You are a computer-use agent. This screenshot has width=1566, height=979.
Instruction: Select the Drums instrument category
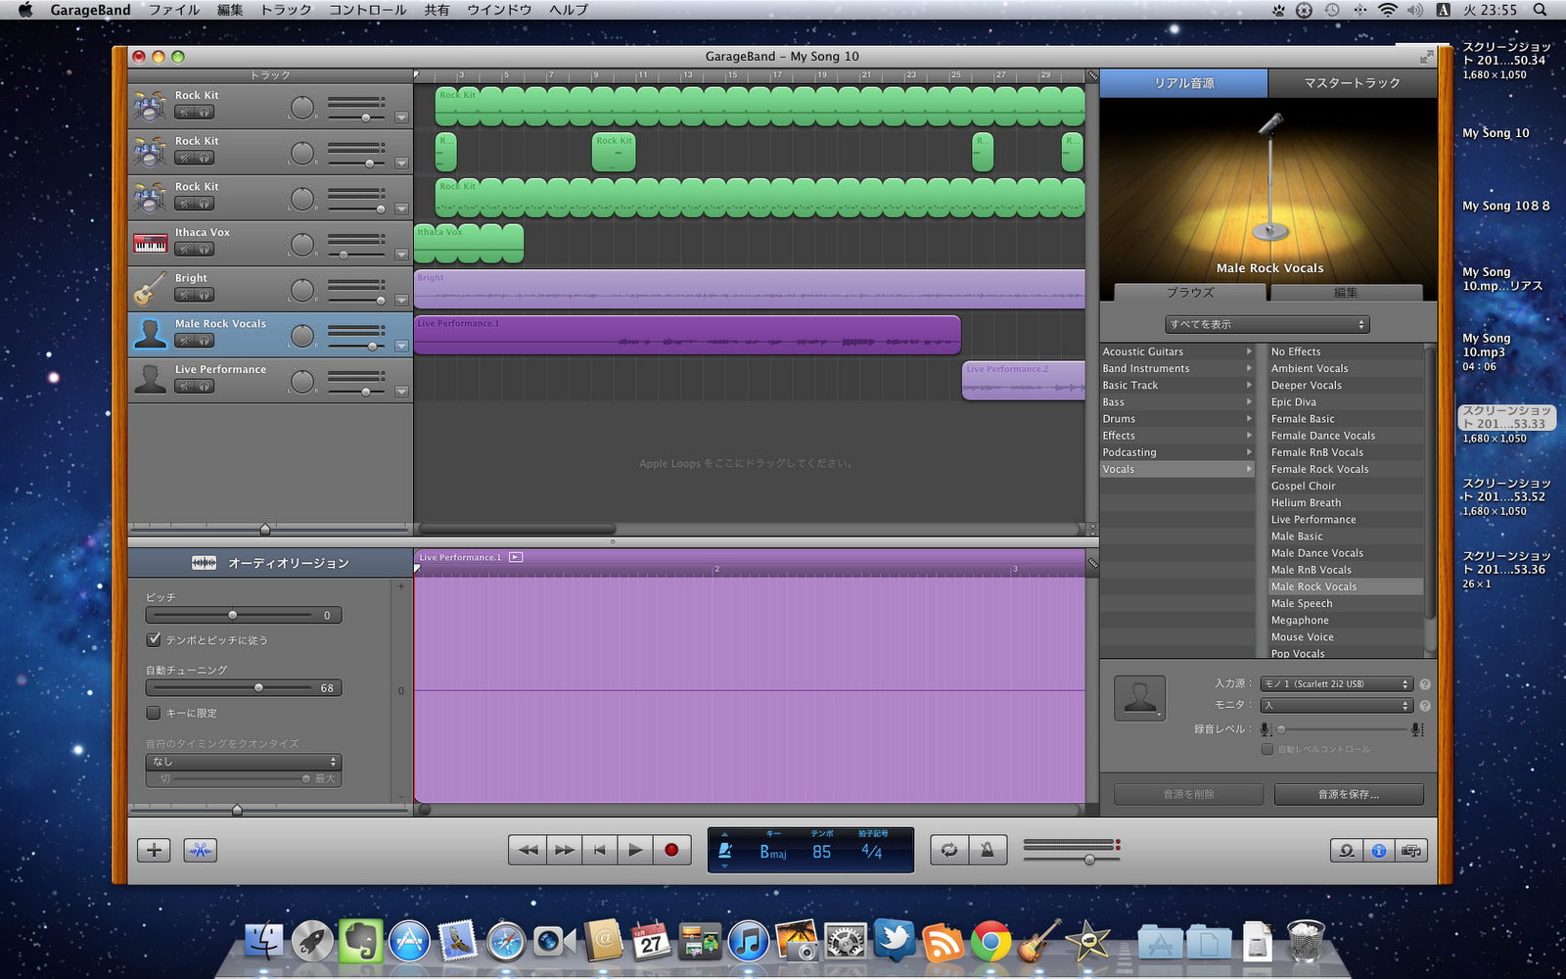pos(1177,419)
